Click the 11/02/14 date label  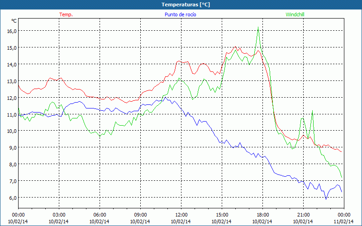tap(343, 221)
